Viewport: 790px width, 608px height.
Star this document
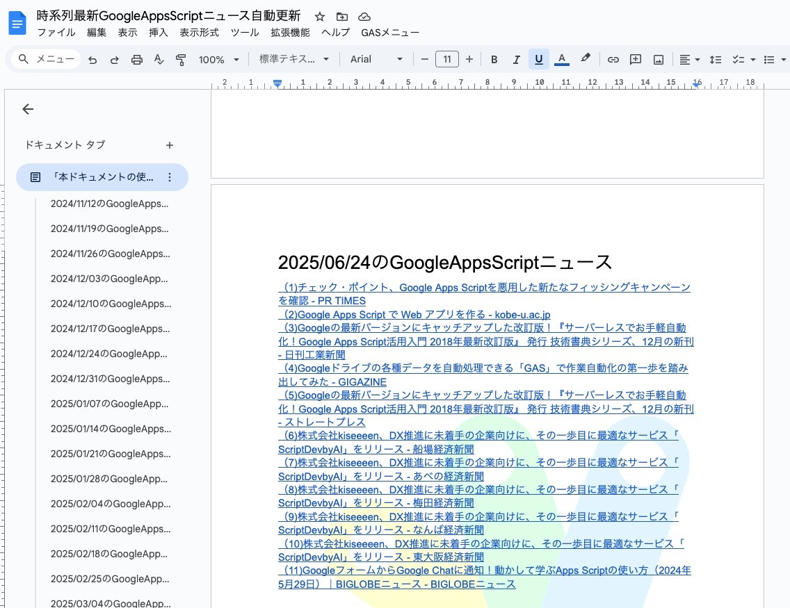coord(319,17)
